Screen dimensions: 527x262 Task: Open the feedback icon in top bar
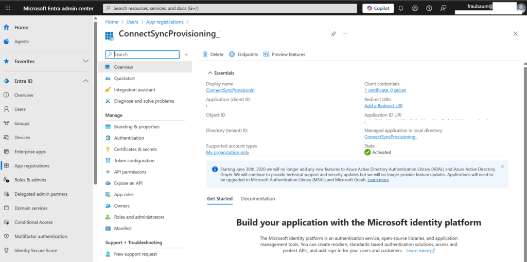[x=443, y=8]
